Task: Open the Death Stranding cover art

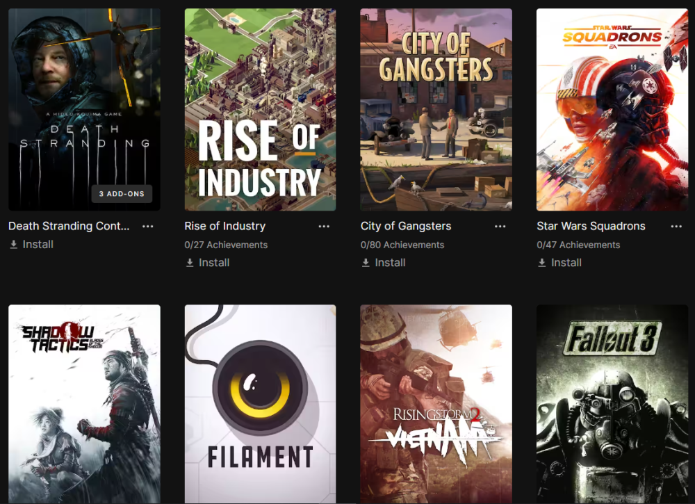Action: pos(84,109)
